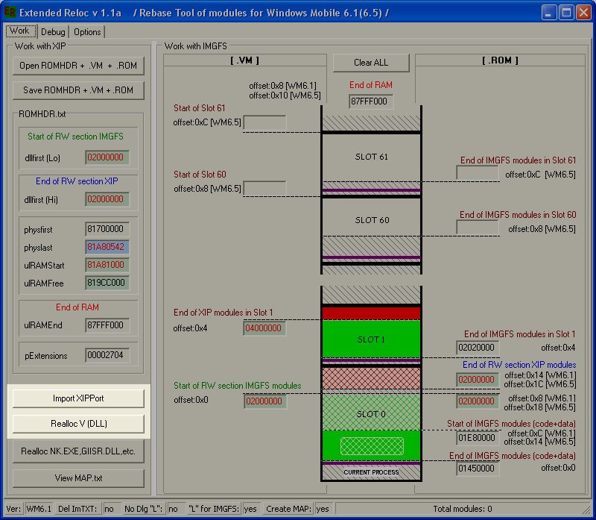Click the ulRAMEnd field 87FFF000
Image resolution: width=596 pixels, height=520 pixels.
(107, 325)
